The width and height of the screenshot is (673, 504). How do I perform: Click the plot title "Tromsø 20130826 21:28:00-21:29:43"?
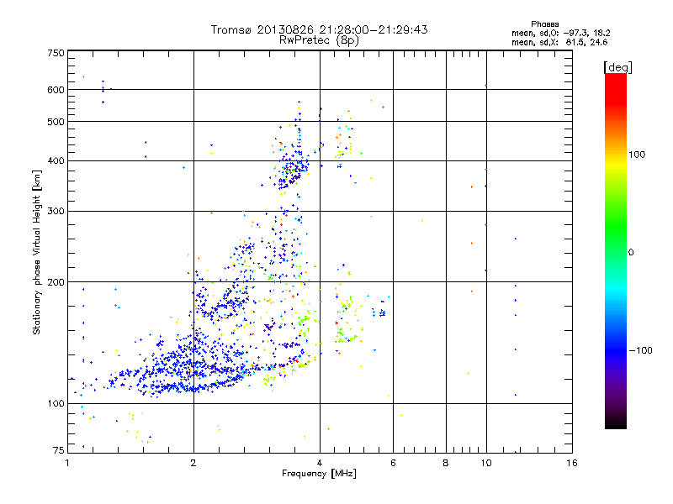(x=319, y=29)
